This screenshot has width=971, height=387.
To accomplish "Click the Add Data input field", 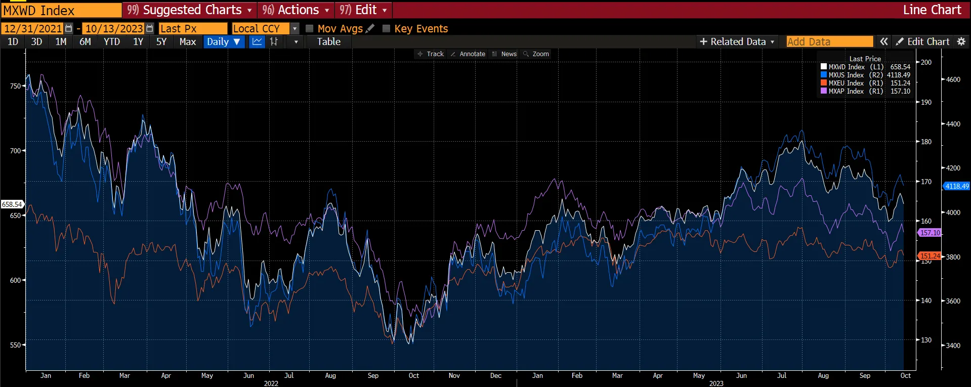I will 830,42.
